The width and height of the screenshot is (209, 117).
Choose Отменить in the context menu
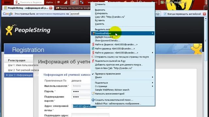coord(100,4)
